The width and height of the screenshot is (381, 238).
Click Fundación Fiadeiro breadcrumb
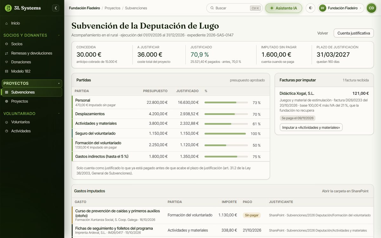(84, 8)
